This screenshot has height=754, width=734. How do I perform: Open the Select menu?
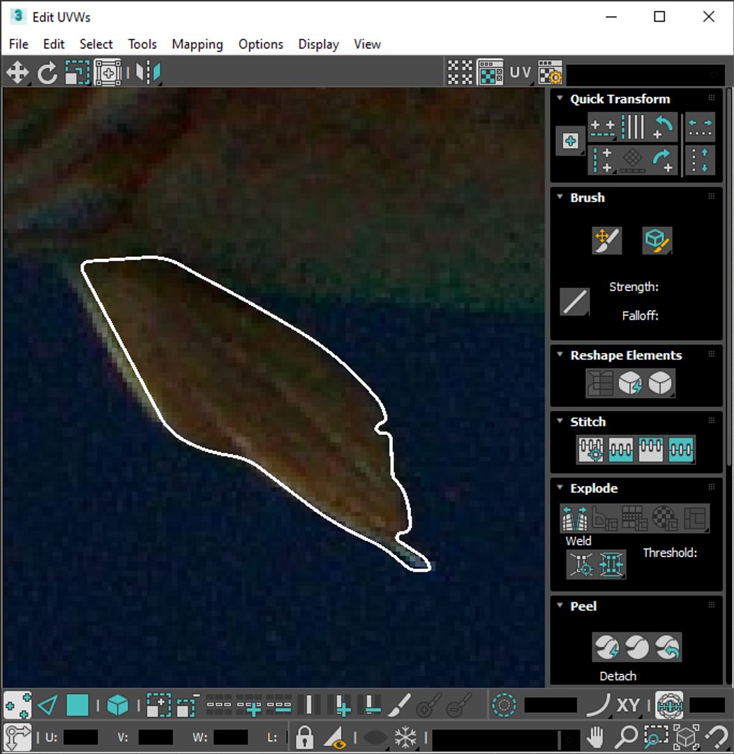pos(96,44)
